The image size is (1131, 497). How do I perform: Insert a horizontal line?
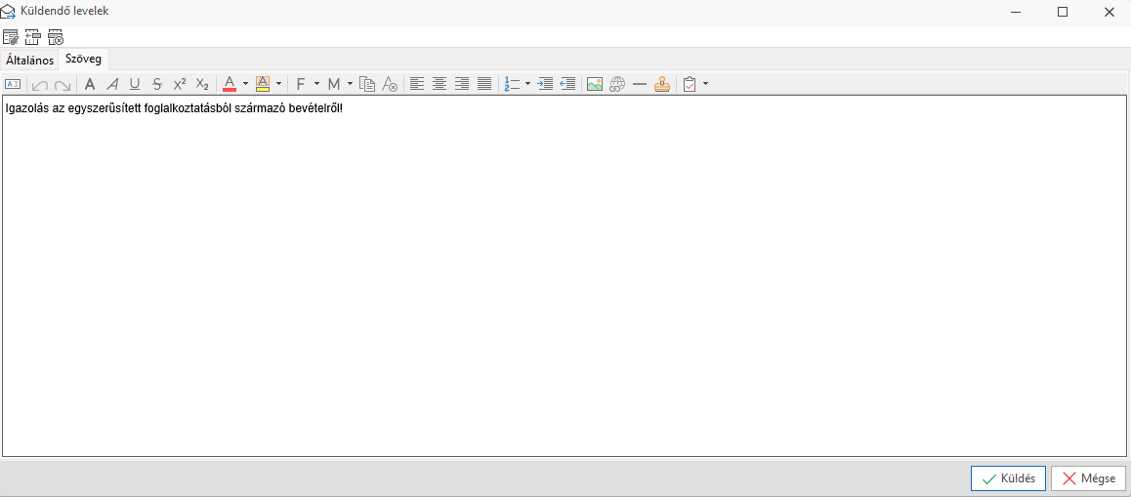pos(639,84)
